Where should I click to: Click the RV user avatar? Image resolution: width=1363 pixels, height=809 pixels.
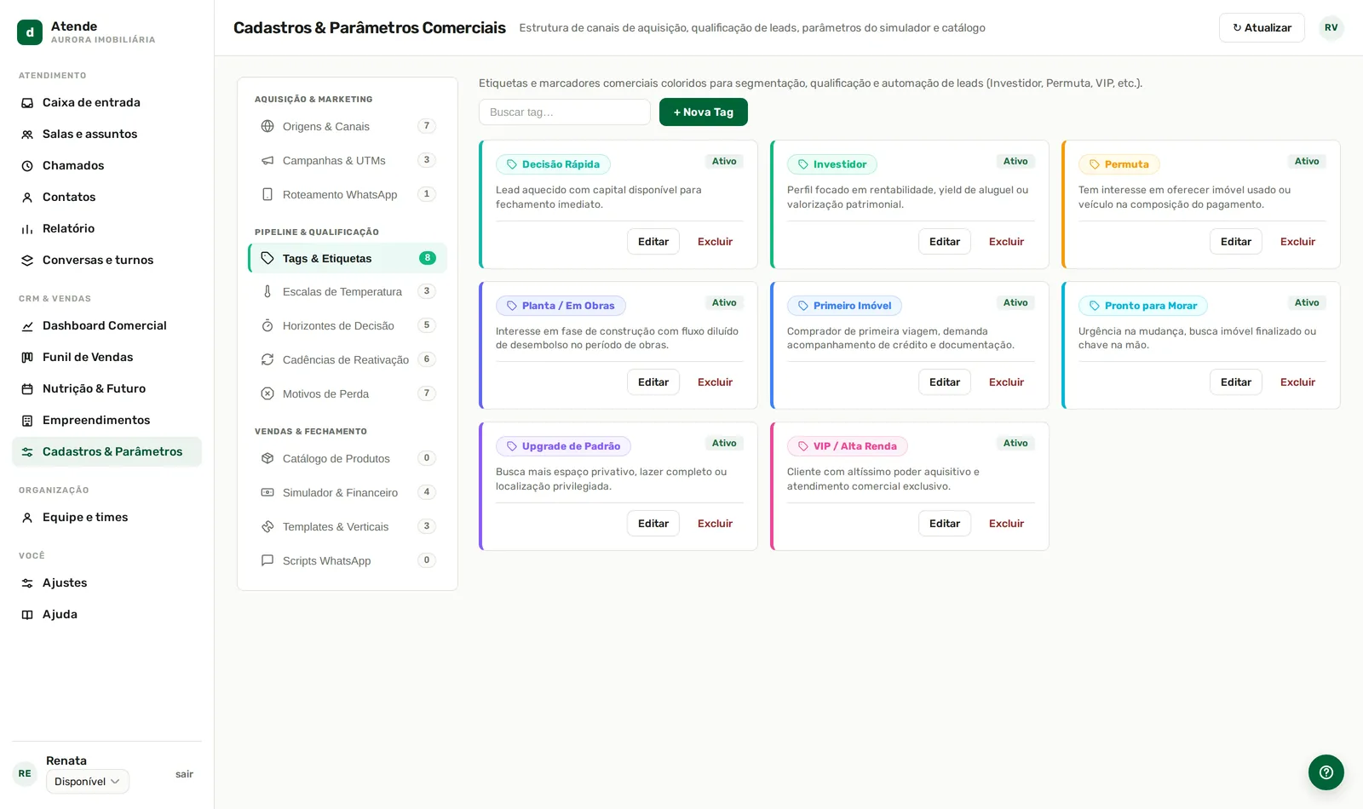[1331, 27]
